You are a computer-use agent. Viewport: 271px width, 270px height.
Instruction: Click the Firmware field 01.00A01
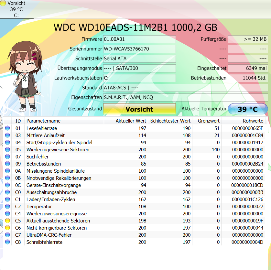click(x=139, y=39)
